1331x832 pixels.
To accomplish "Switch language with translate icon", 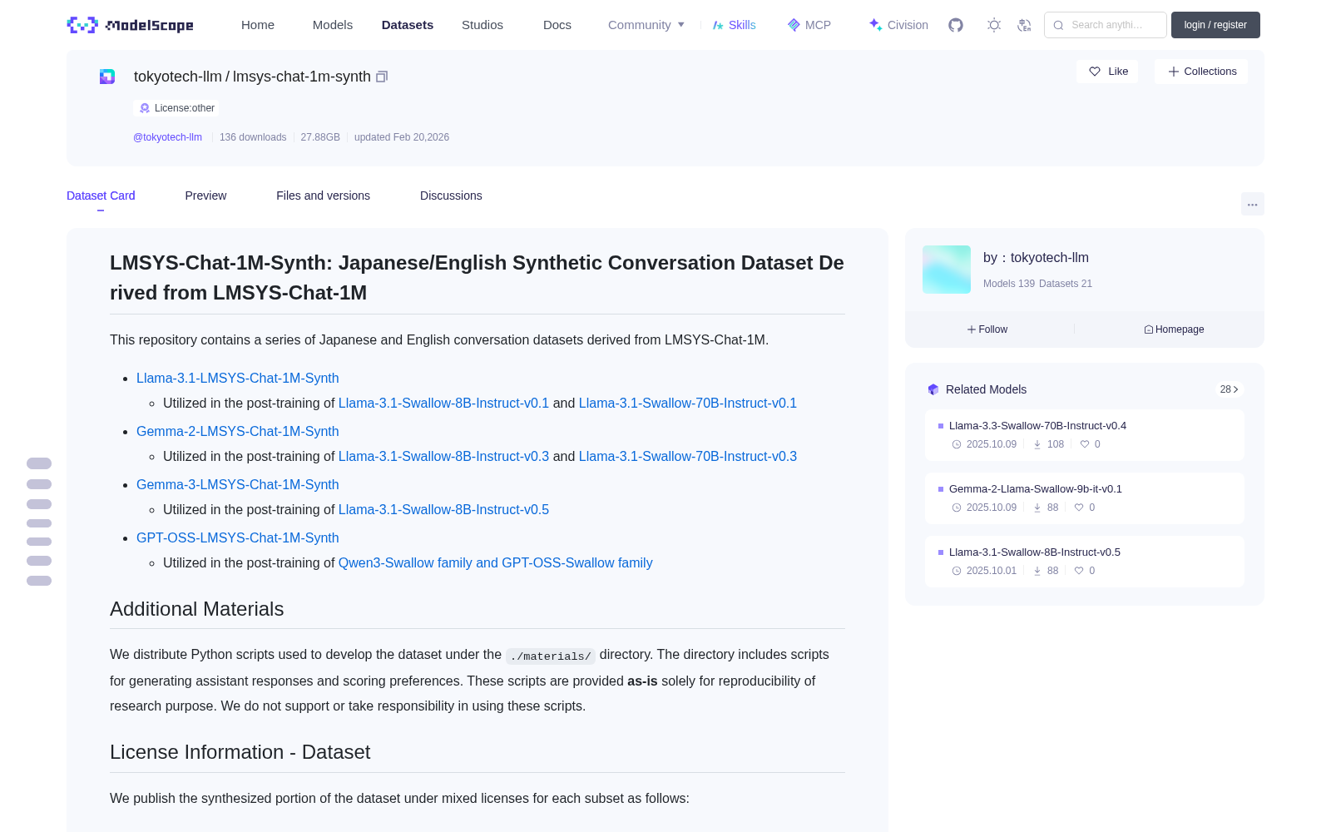I will coord(1024,25).
